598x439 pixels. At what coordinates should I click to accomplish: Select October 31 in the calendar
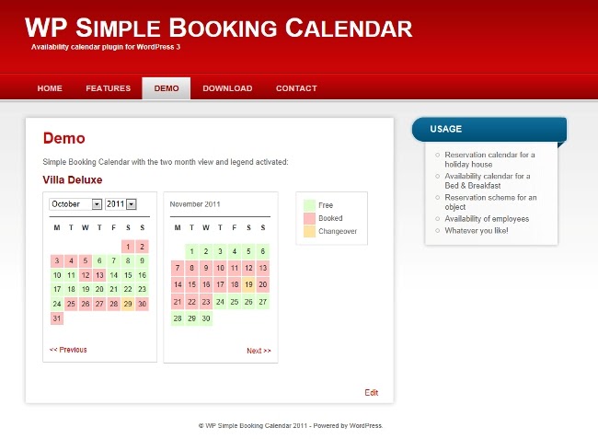pos(57,318)
